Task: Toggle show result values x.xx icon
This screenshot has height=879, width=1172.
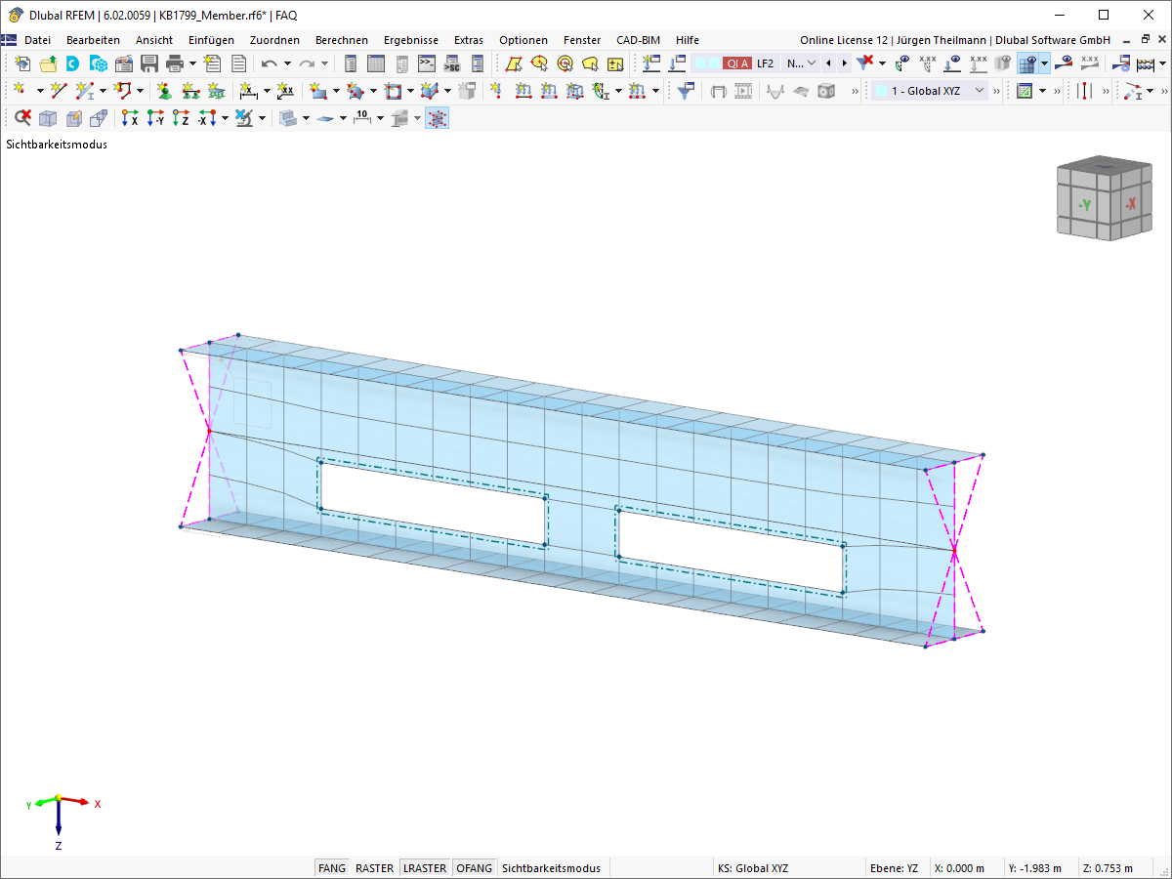Action: [x=1090, y=63]
